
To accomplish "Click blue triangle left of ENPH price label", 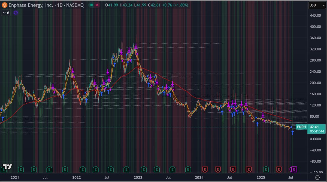I will pos(291,127).
